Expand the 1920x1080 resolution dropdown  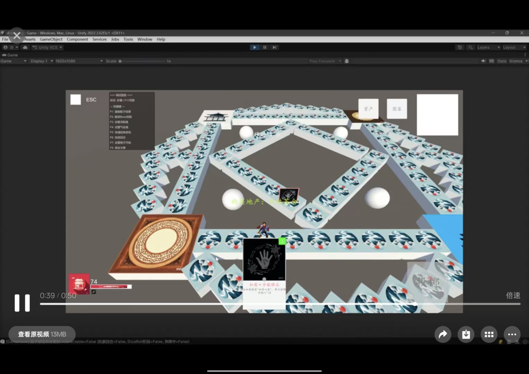click(x=79, y=61)
